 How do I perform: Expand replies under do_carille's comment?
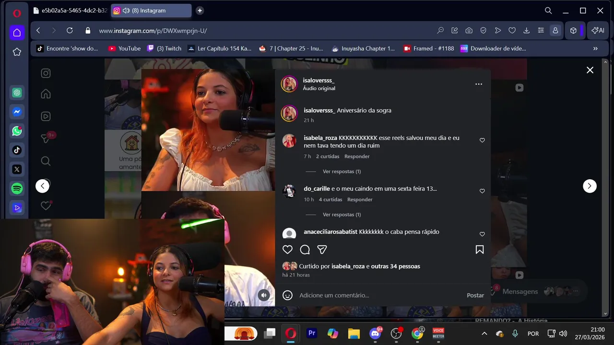point(342,215)
